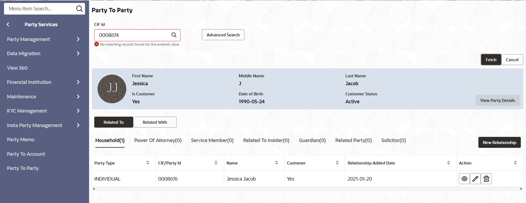This screenshot has height=203, width=526.
Task: Edit the relationship with the pencil icon
Action: click(x=475, y=179)
